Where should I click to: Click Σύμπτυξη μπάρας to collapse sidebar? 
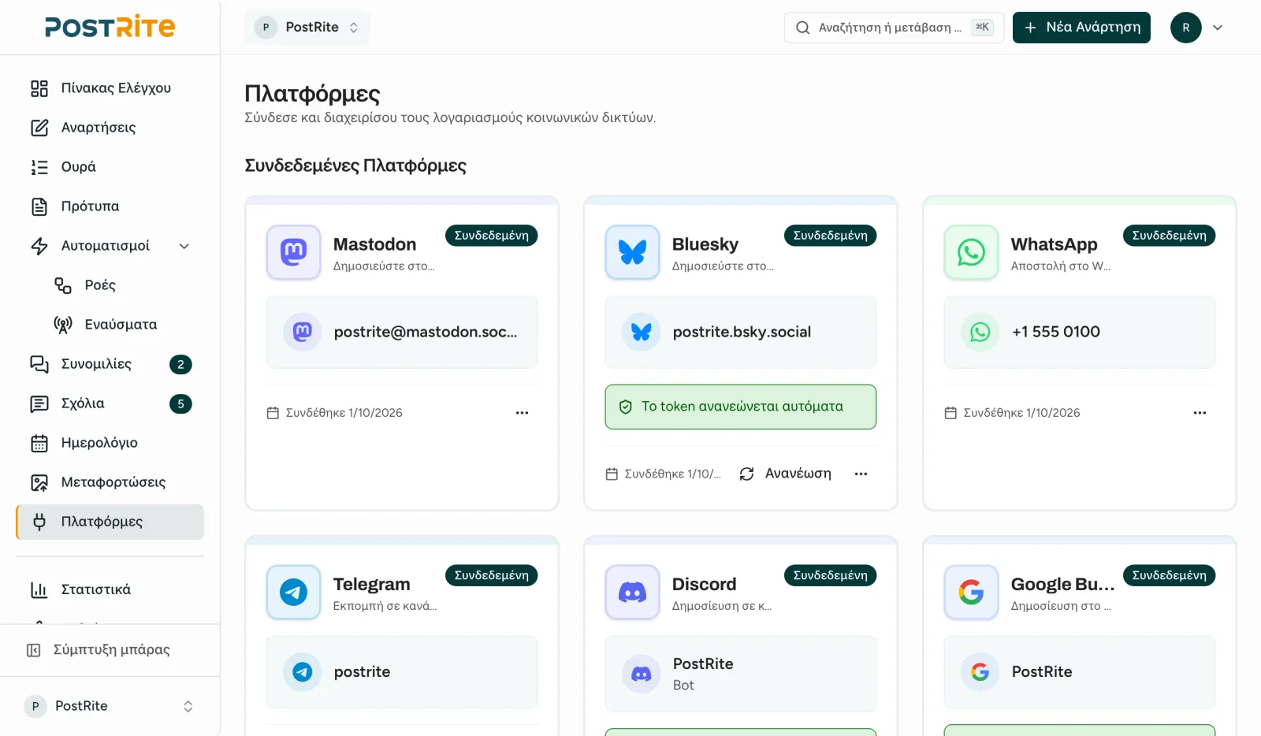110,650
